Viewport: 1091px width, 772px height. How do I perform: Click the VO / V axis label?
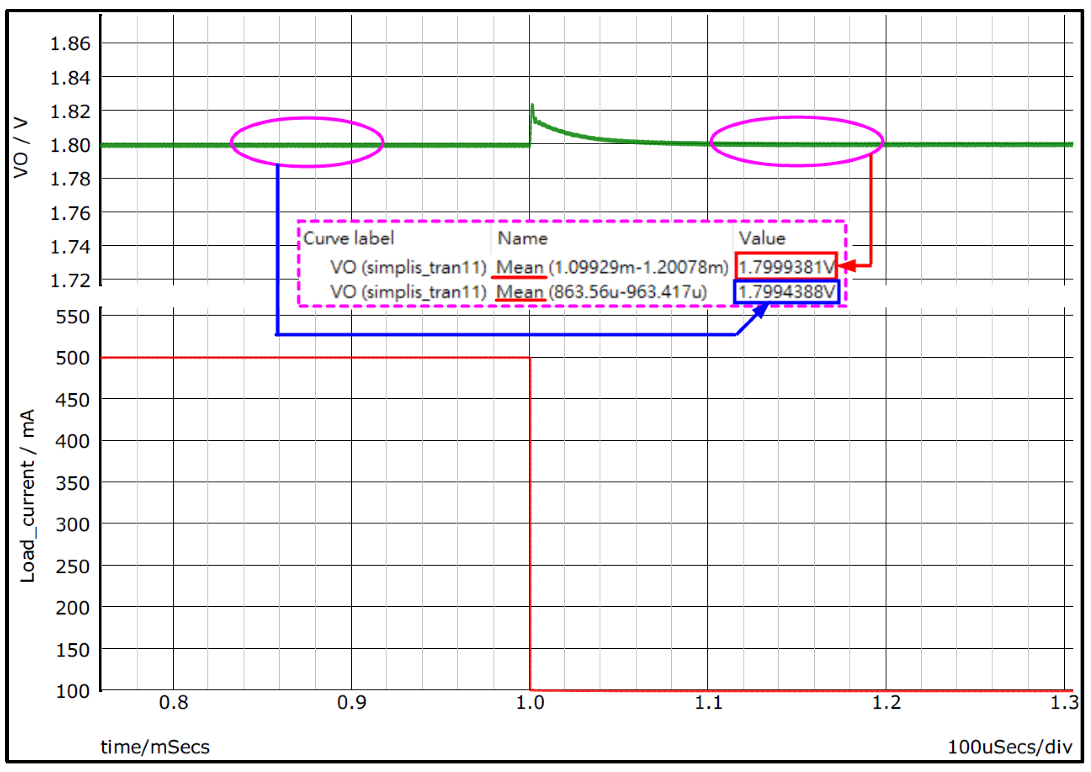[x=20, y=148]
